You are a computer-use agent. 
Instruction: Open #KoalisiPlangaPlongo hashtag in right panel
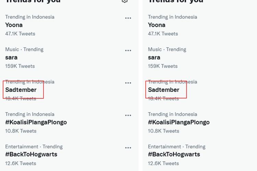click(x=179, y=122)
